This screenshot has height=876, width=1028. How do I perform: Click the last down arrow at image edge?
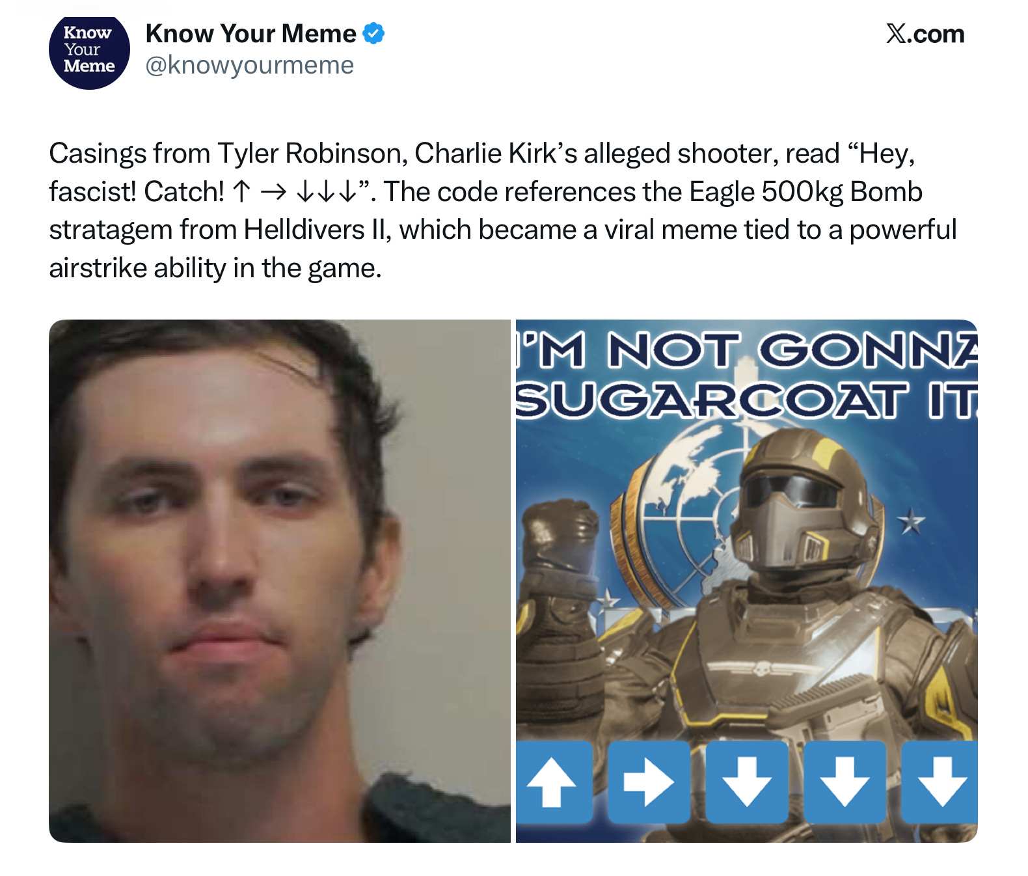point(940,782)
